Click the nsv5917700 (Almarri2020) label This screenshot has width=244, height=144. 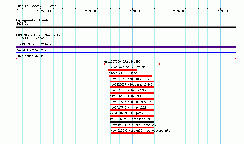pos(129,108)
